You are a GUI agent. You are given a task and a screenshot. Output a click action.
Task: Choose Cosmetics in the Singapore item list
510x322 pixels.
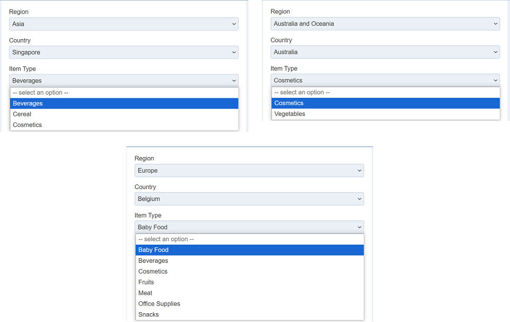(27, 125)
